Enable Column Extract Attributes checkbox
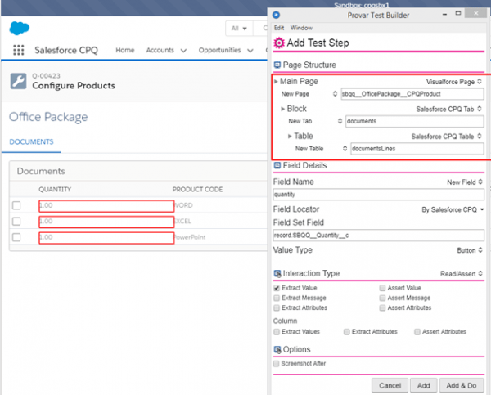 tap(347, 332)
